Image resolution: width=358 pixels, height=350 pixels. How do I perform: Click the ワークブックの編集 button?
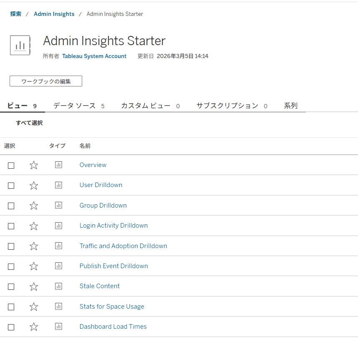(45, 81)
